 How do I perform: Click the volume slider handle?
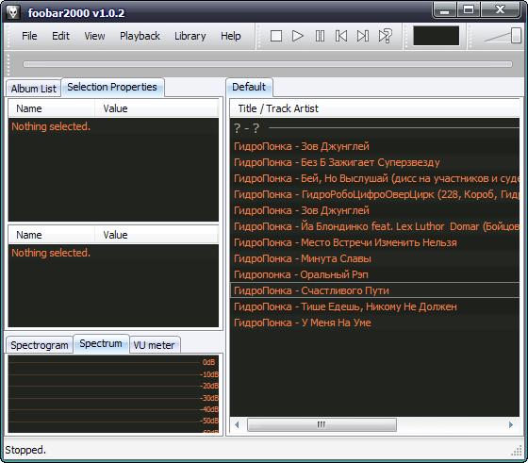click(x=516, y=35)
